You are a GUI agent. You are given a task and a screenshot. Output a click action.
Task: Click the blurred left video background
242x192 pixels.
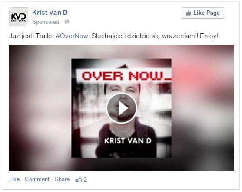(x=40, y=108)
